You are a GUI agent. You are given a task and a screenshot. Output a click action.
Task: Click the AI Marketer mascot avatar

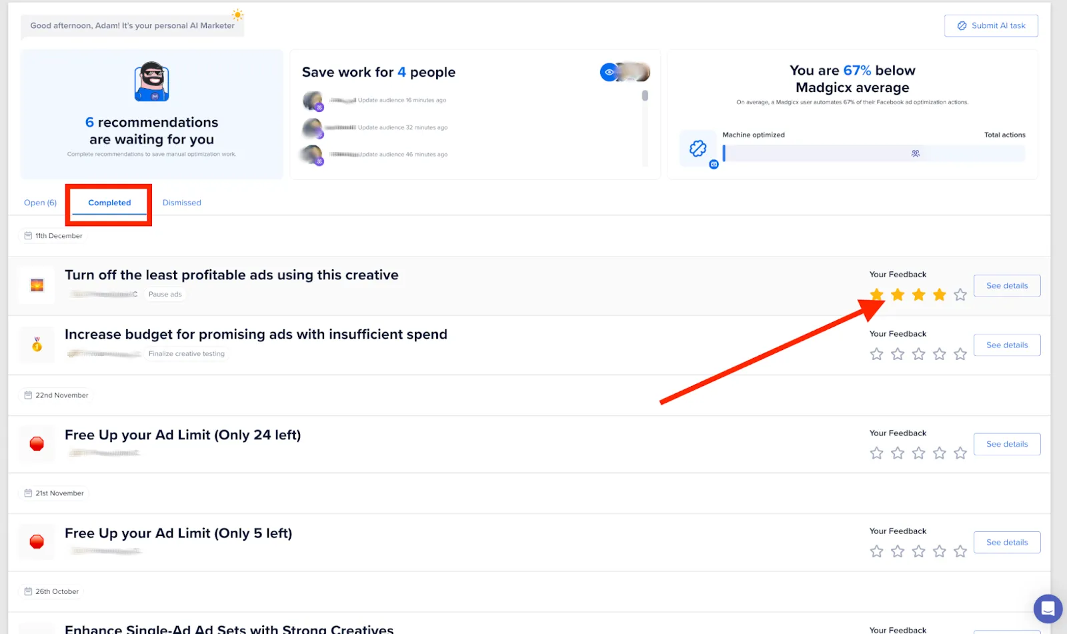tap(152, 82)
